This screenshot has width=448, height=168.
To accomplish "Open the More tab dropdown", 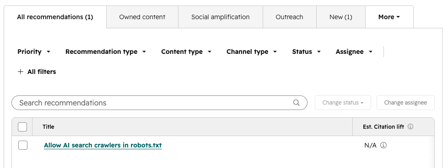I will click(389, 17).
